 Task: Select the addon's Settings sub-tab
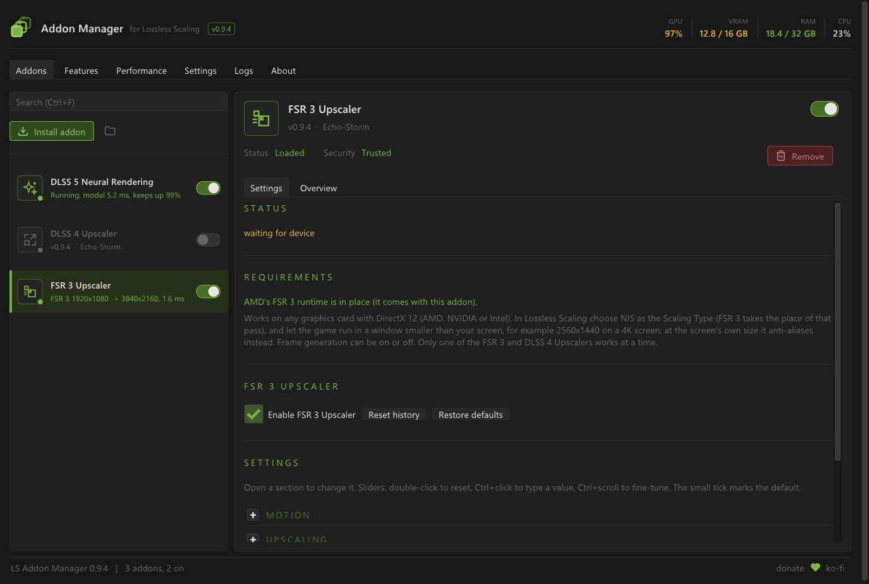pos(266,188)
